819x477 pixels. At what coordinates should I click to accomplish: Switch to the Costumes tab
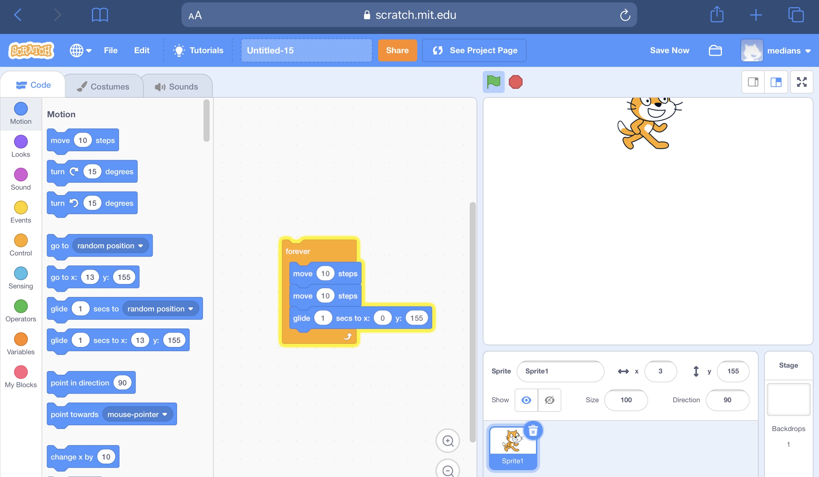(x=103, y=86)
